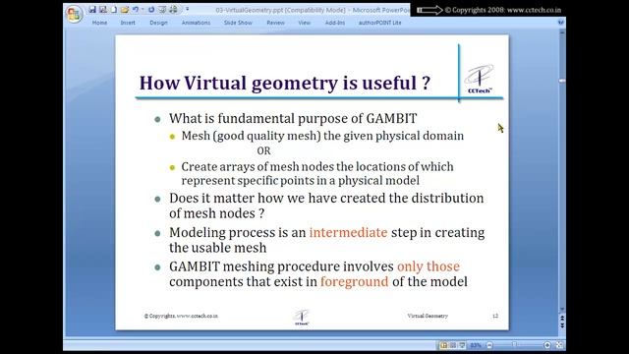Click the Zoom Out minus button

pos(489,345)
